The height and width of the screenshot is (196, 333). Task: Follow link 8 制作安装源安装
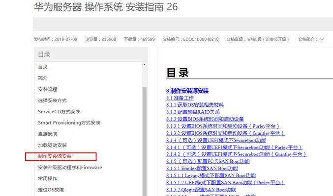pos(187,91)
